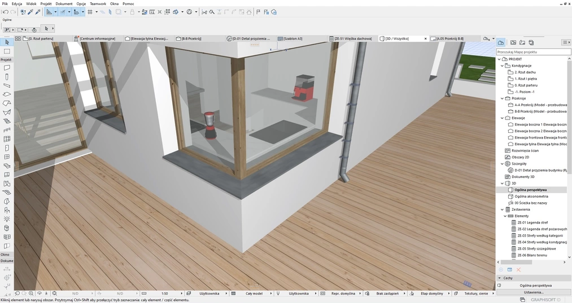Switch to the ZE-51 Więźba dachowa tab

pyautogui.click(x=353, y=38)
